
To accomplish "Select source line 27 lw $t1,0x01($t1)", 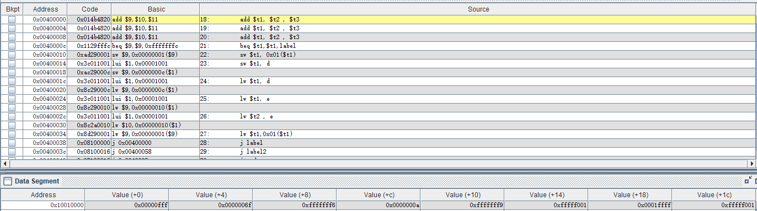I will point(478,134).
